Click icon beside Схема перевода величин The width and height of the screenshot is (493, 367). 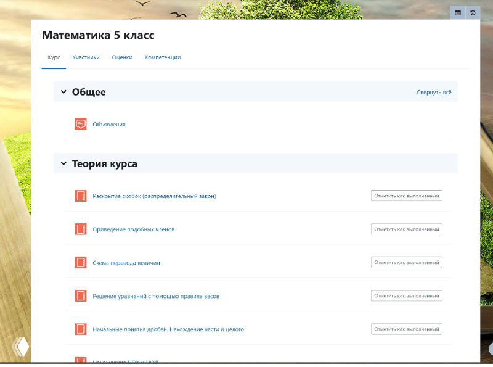[81, 263]
